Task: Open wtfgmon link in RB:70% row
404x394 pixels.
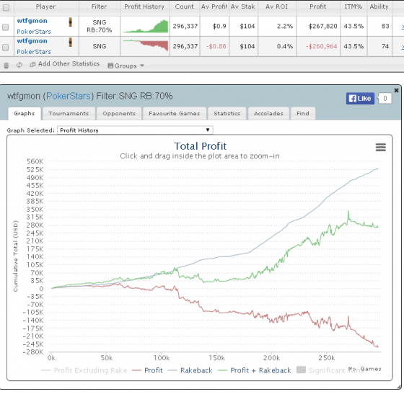Action: tap(32, 21)
